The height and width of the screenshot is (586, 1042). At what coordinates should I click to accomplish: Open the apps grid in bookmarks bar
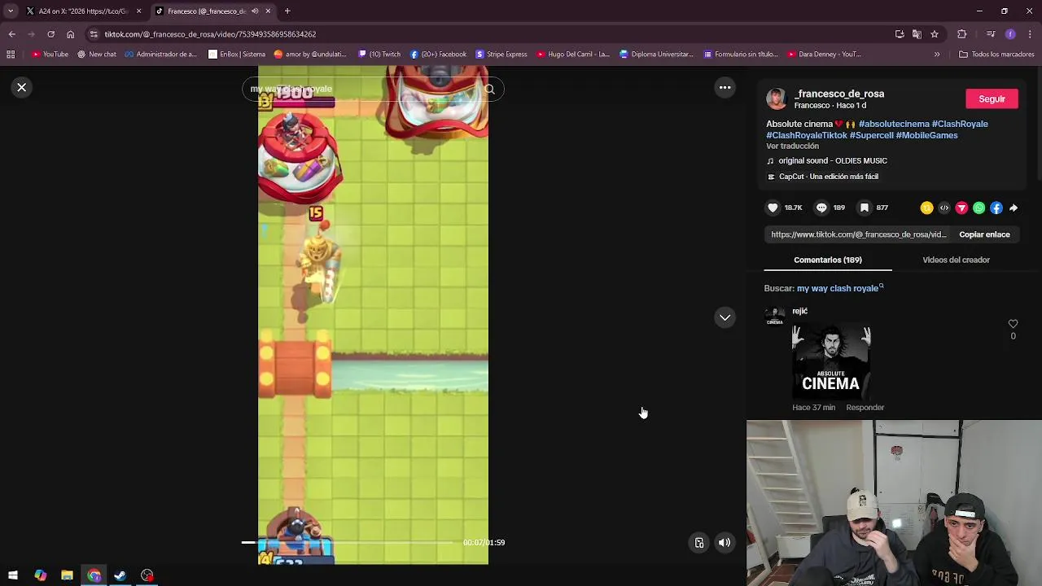pos(11,55)
